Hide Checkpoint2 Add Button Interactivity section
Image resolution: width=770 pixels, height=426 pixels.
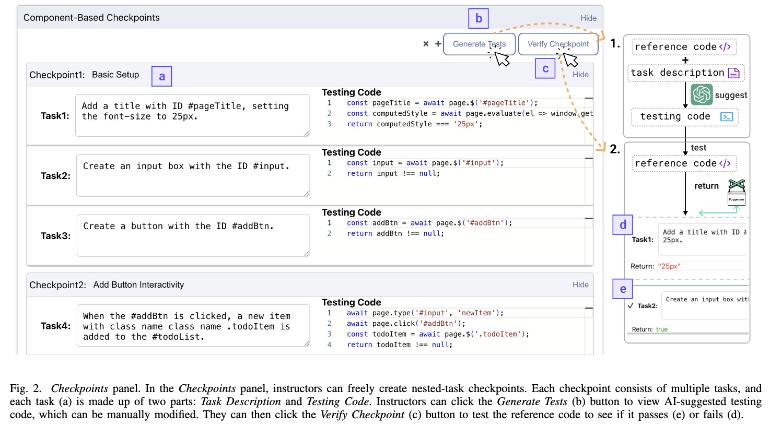[x=580, y=285]
